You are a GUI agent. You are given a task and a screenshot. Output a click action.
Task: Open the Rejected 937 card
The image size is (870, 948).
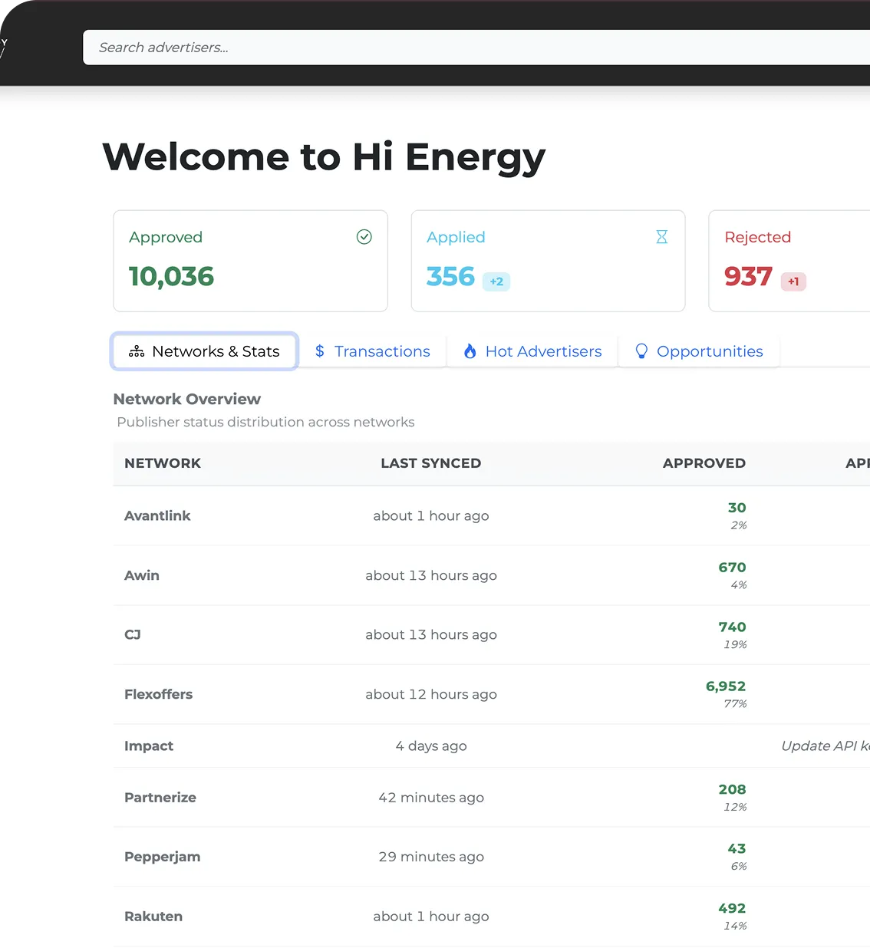pos(789,261)
